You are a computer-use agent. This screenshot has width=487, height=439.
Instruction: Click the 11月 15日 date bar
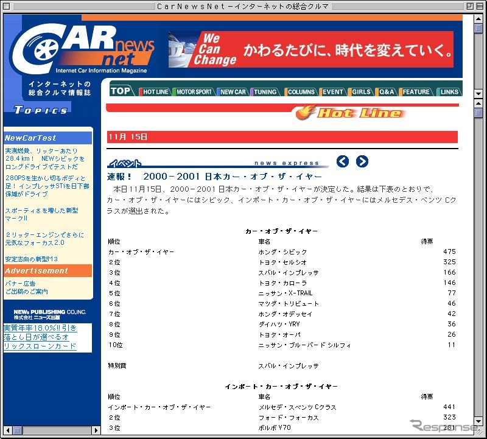tap(282, 137)
